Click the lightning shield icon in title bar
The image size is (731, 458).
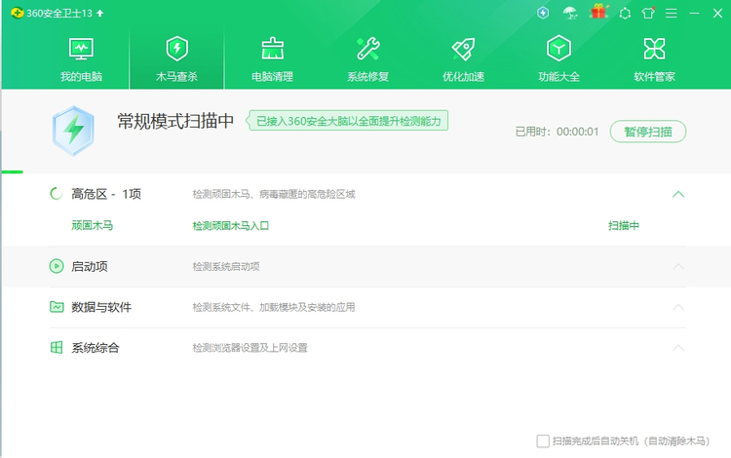pos(543,13)
